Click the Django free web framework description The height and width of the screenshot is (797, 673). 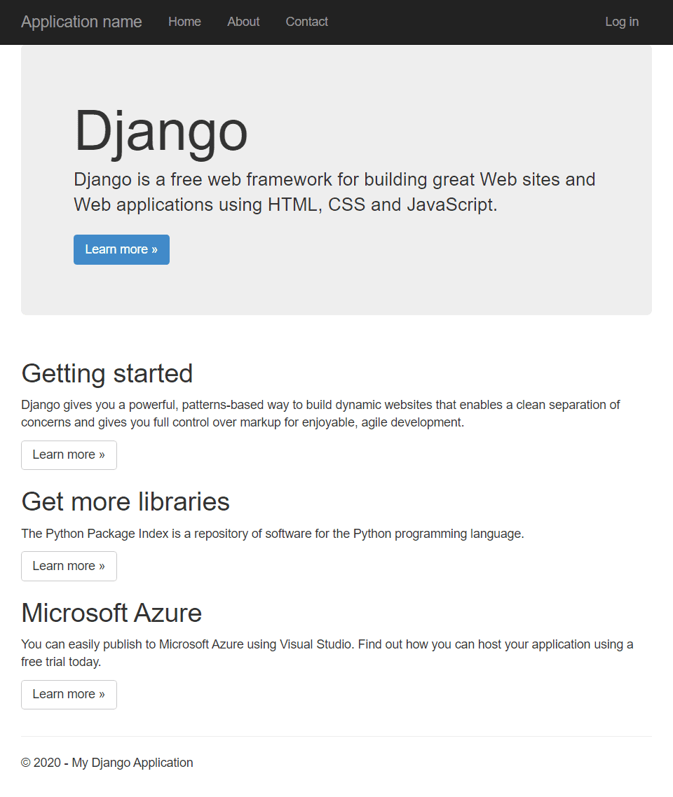(x=334, y=192)
